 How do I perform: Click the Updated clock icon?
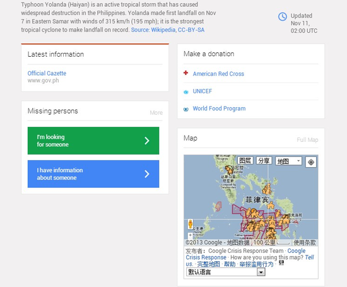click(283, 16)
